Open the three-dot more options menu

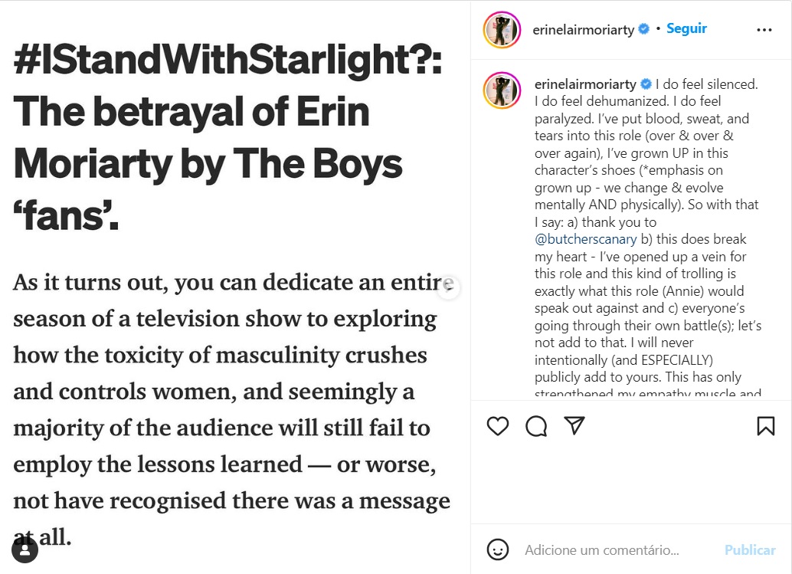pyautogui.click(x=764, y=30)
